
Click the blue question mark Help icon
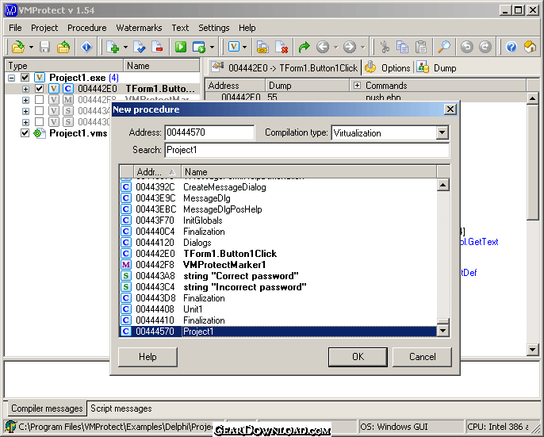coord(511,47)
